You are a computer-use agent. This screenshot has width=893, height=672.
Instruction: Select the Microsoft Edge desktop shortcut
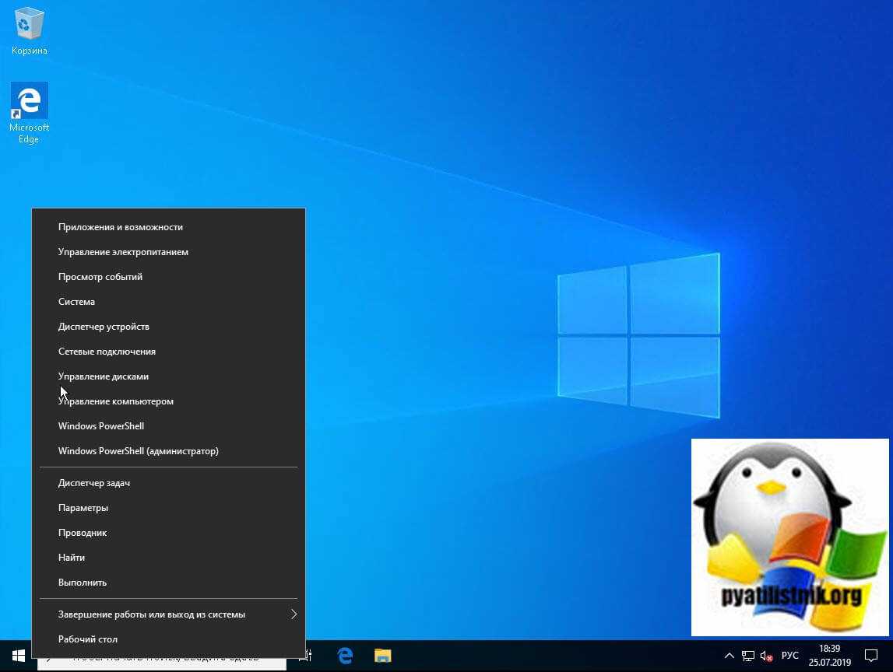[x=29, y=113]
